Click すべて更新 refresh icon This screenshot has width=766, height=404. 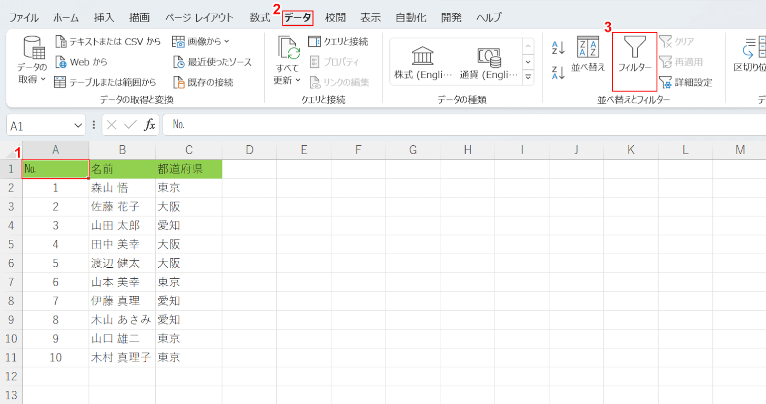[288, 49]
